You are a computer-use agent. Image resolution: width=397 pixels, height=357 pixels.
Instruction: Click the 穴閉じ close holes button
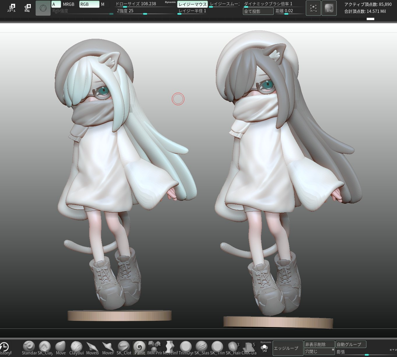pyautogui.click(x=320, y=352)
